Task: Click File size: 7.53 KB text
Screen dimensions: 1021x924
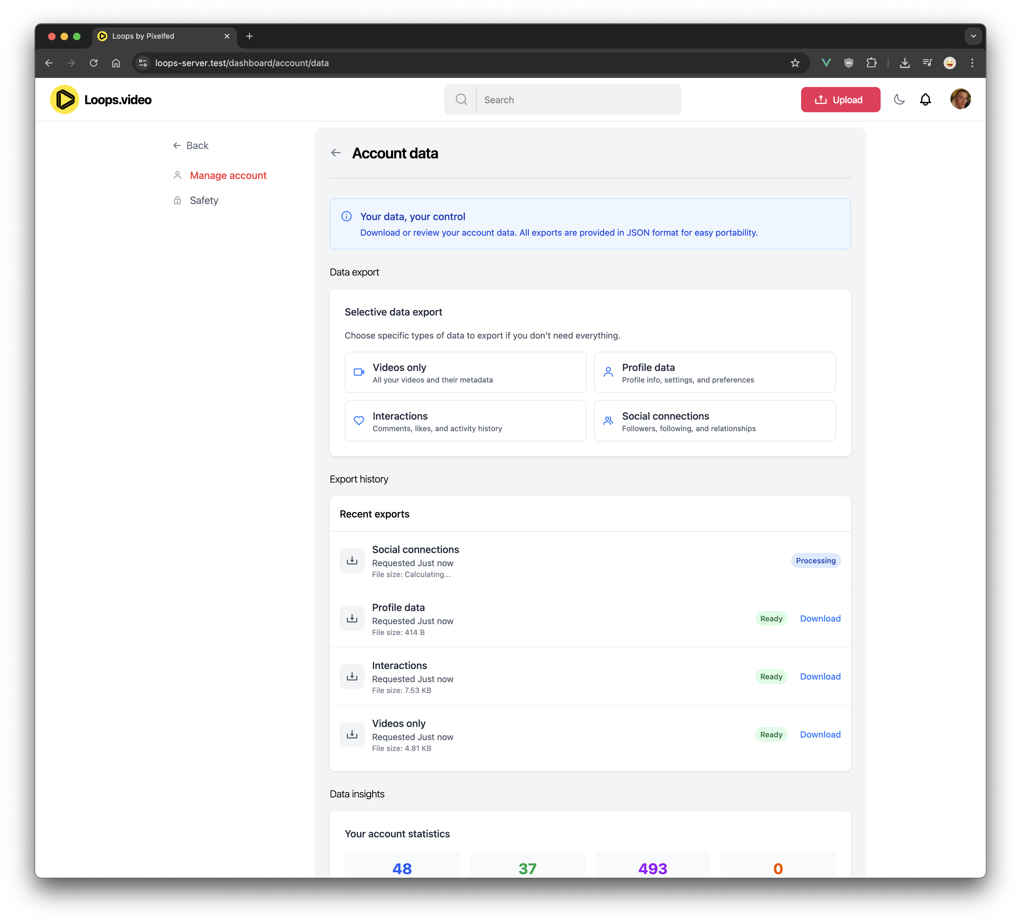Action: 402,691
